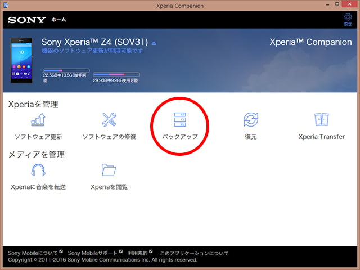Launch ソフトウェアの修復 (software repair) tool

coord(109,120)
